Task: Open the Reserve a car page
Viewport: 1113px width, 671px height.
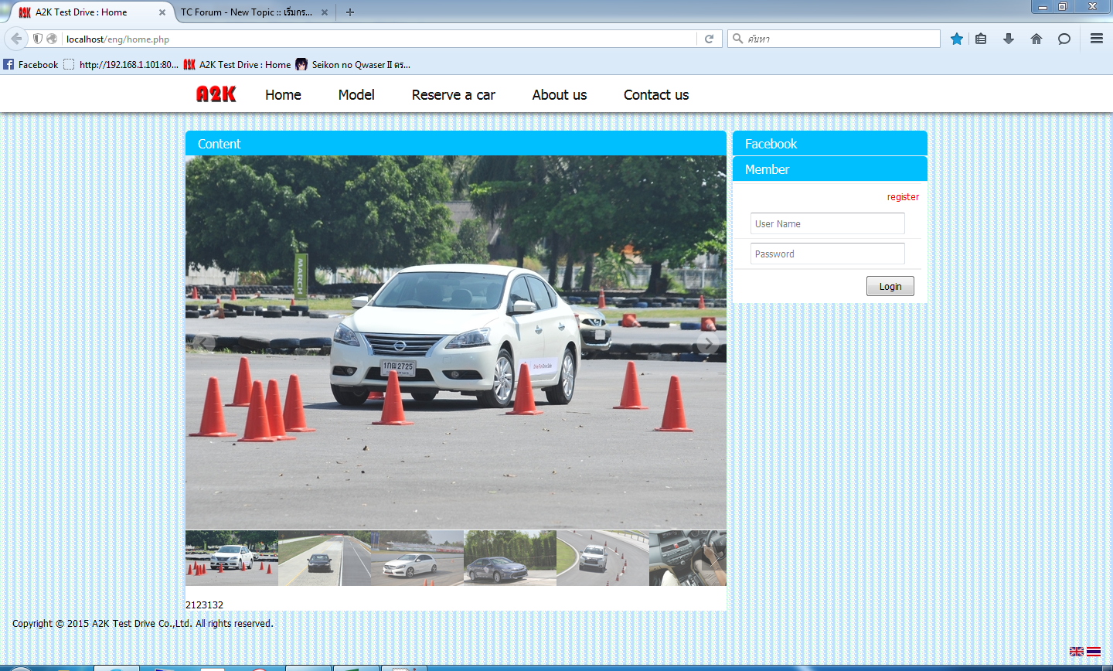Action: pos(454,94)
